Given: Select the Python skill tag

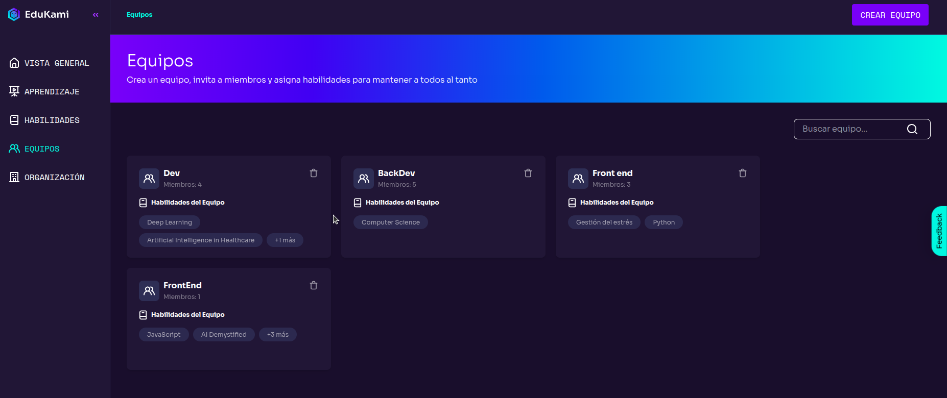Looking at the screenshot, I should click(664, 222).
